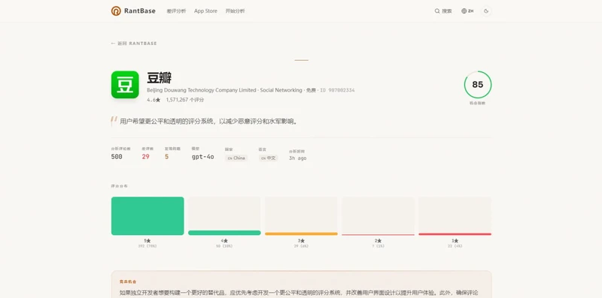Viewport: 602px width, 298px height.
Task: Open the search via magnifier icon
Action: click(437, 11)
